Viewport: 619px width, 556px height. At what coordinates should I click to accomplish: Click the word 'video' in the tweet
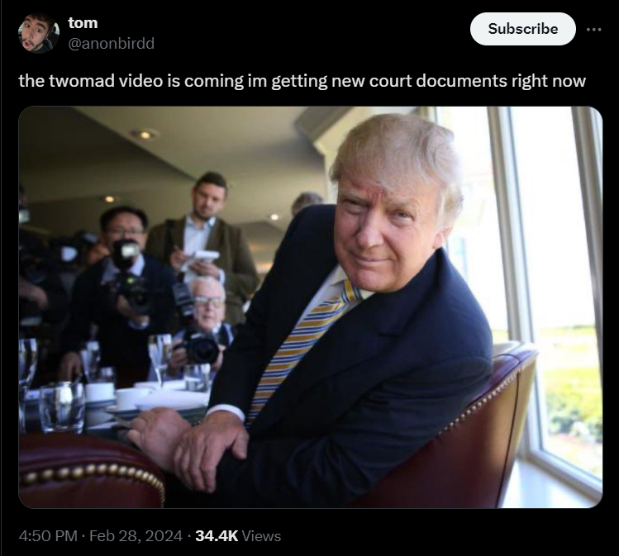click(141, 81)
